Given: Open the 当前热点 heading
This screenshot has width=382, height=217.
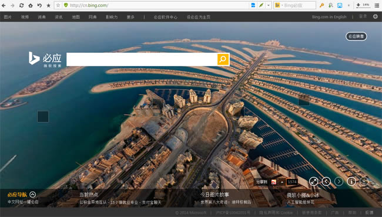Looking at the screenshot, I should (x=89, y=195).
